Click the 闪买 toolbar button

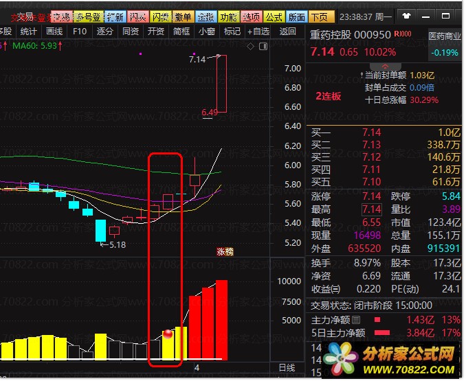click(x=138, y=17)
